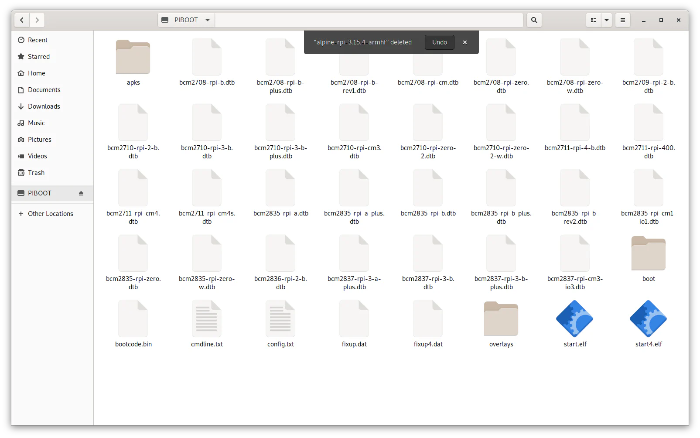
Task: Select the bcm2711-rpi-cm4.dtb file icon
Action: 133,188
